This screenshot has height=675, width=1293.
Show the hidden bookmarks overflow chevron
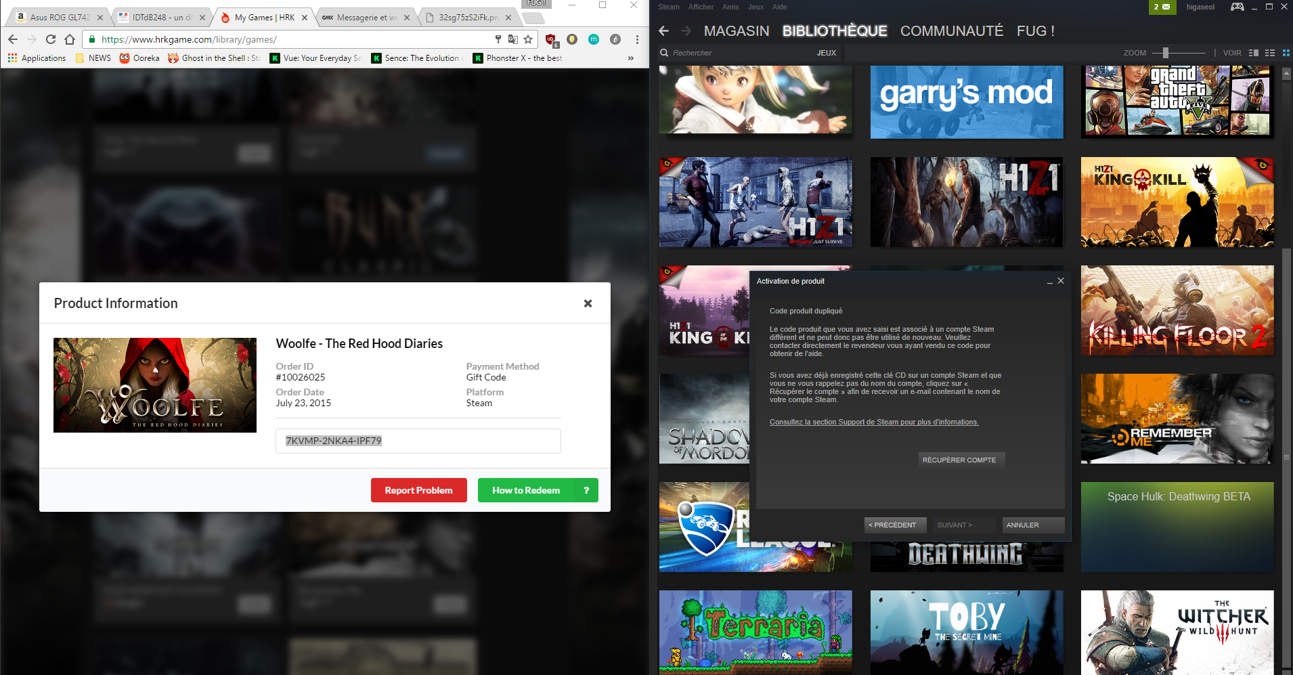point(631,58)
